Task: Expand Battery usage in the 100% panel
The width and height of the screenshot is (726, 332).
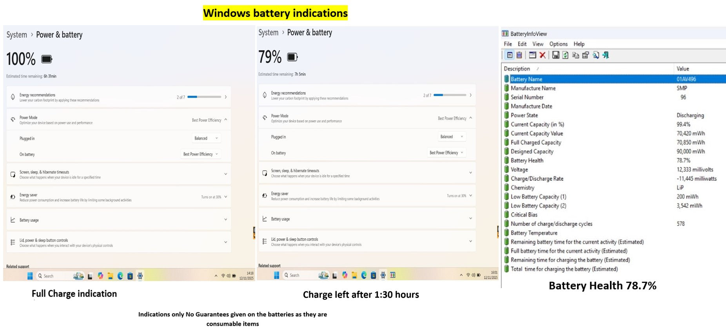Action: (118, 220)
